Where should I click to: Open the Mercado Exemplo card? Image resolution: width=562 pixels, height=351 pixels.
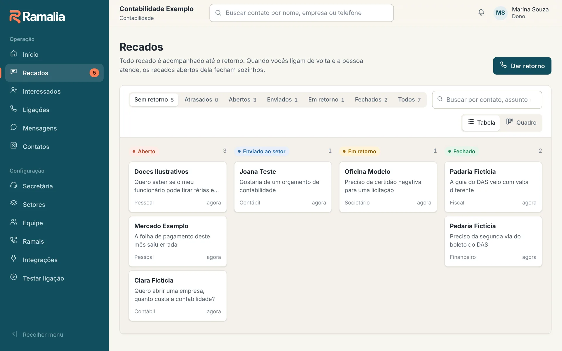[x=178, y=241]
